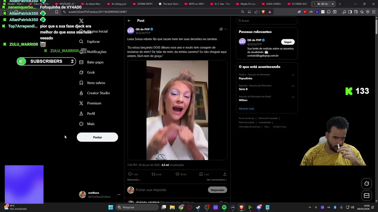Open Grok in the sidebar
The image size is (378, 212).
pyautogui.click(x=87, y=72)
